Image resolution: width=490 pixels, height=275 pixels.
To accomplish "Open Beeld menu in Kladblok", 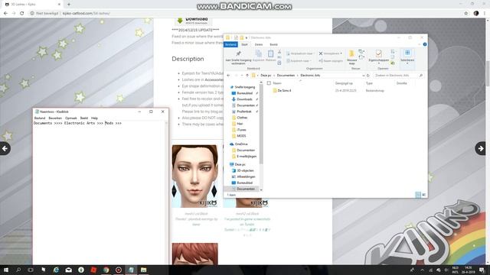I will (x=84, y=118).
